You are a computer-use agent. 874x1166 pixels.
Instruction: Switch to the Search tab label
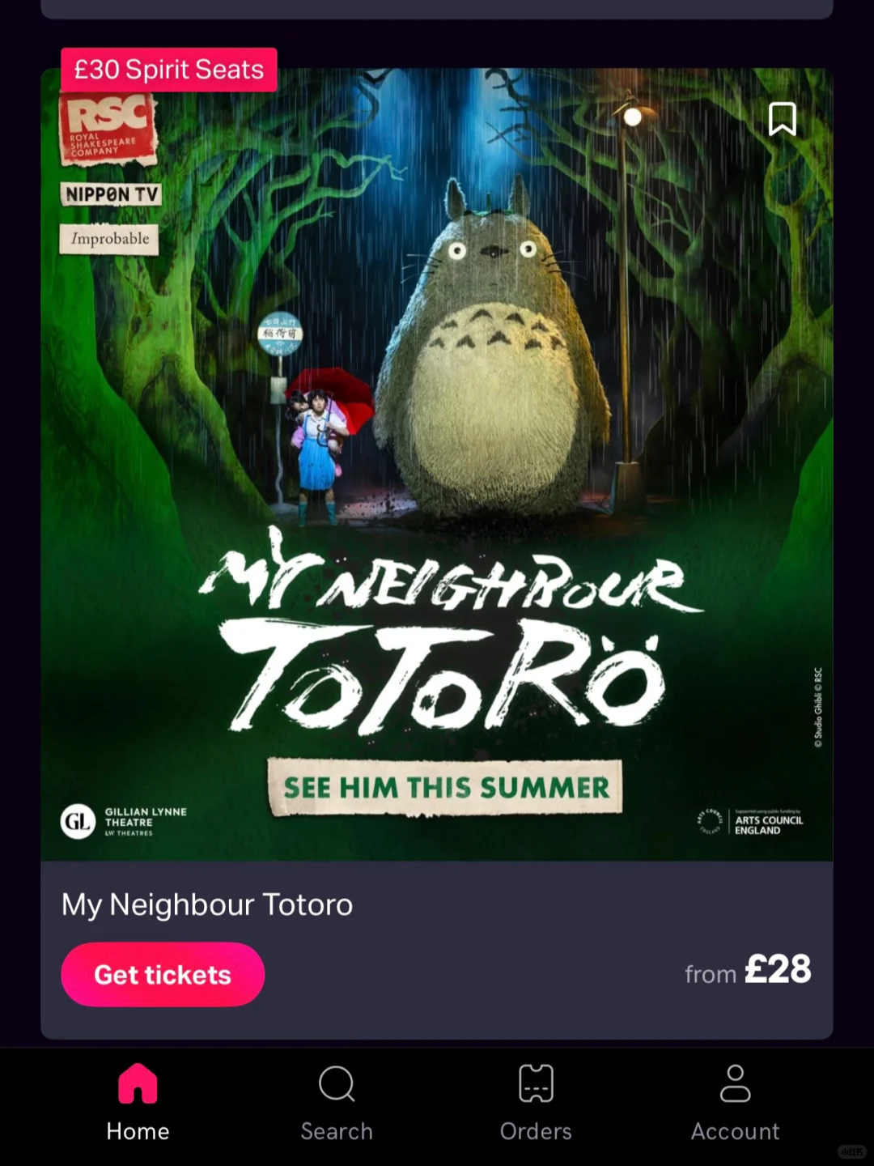coord(337,1131)
